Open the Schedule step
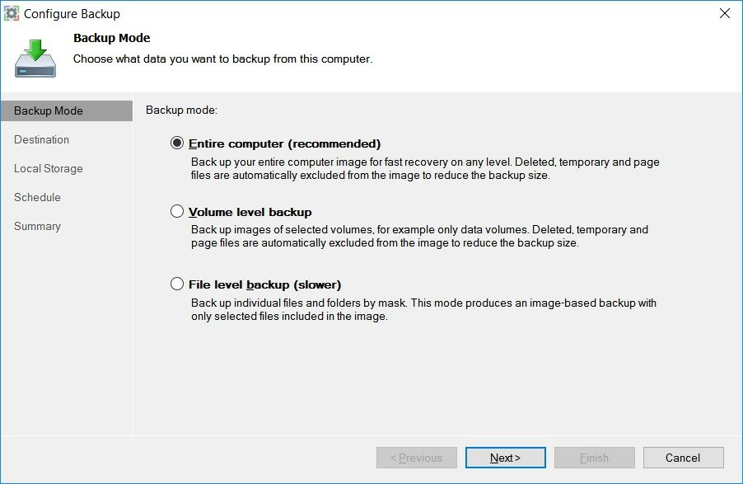This screenshot has height=484, width=743. pyautogui.click(x=37, y=197)
